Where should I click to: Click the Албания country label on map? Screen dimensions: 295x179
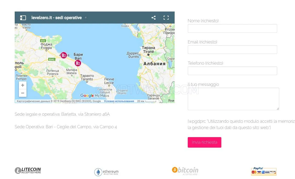154,64
